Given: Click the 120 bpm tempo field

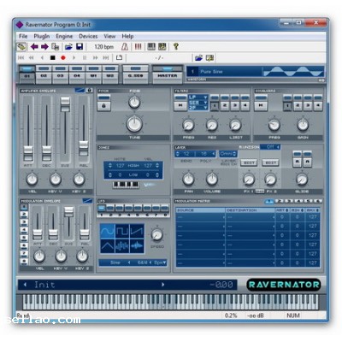Looking at the screenshot, I should click(104, 46).
